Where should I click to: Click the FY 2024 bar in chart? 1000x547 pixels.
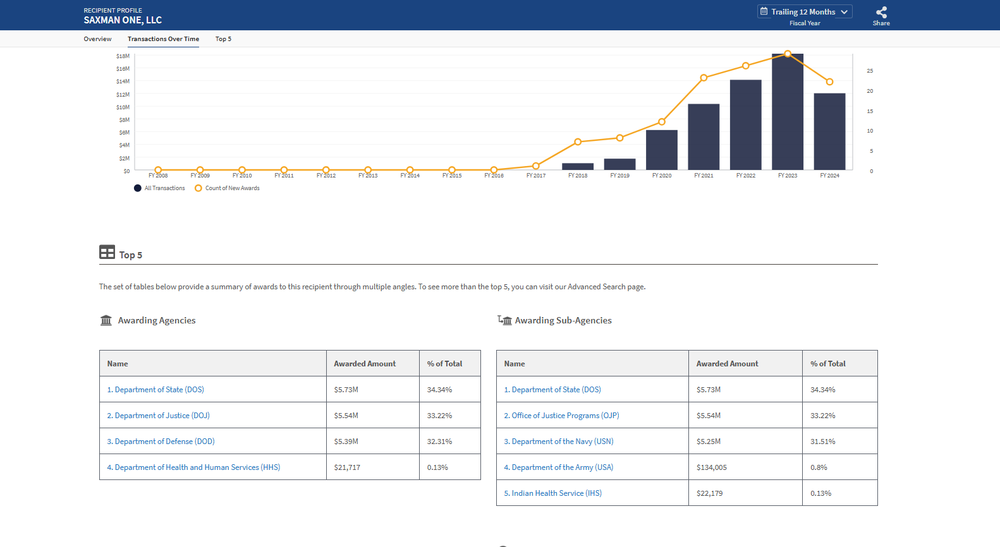[x=829, y=131]
